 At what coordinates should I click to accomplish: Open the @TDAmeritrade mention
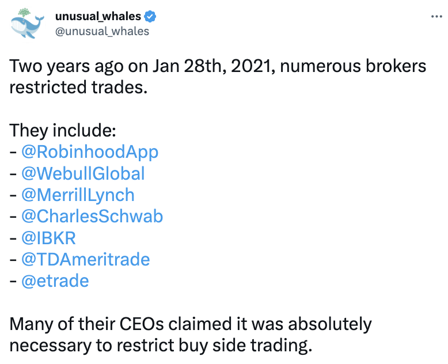86,259
